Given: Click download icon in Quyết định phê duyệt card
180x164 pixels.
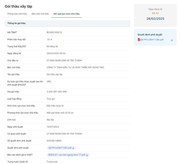Looking at the screenshot, I should click(172, 40).
